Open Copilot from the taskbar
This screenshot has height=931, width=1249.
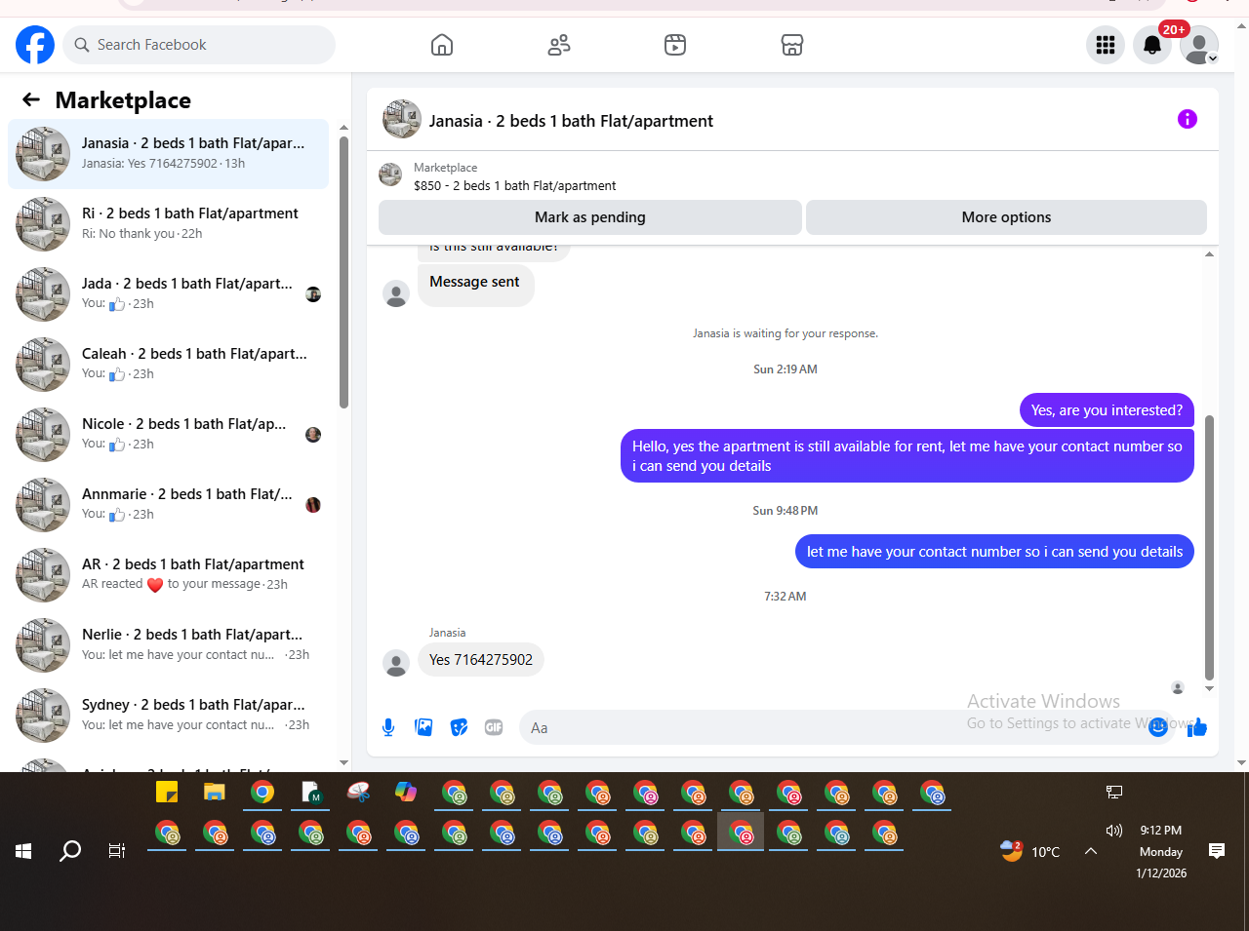tap(406, 792)
